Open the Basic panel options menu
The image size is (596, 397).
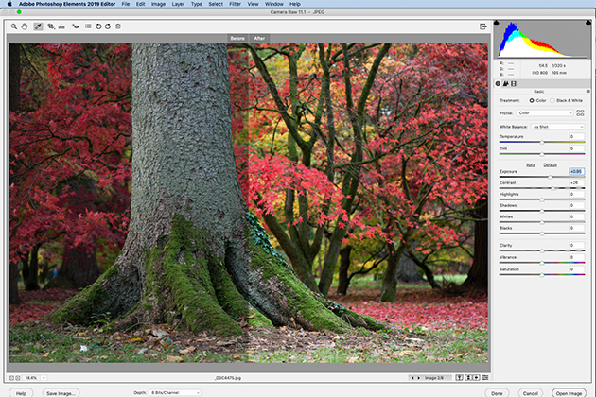coord(588,92)
